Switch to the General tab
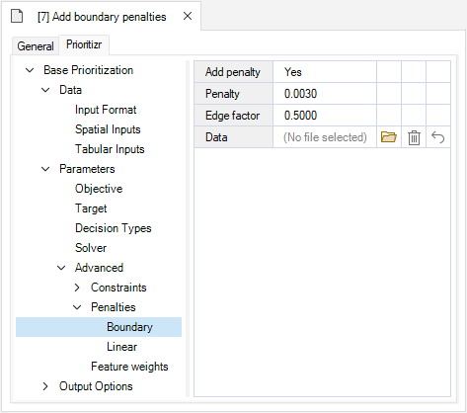Screen dimensions: 467x413 pyautogui.click(x=36, y=46)
